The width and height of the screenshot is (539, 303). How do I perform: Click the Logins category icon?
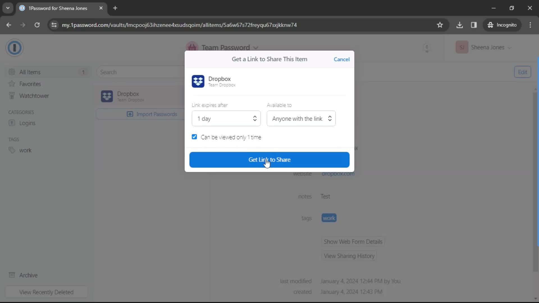(x=12, y=123)
